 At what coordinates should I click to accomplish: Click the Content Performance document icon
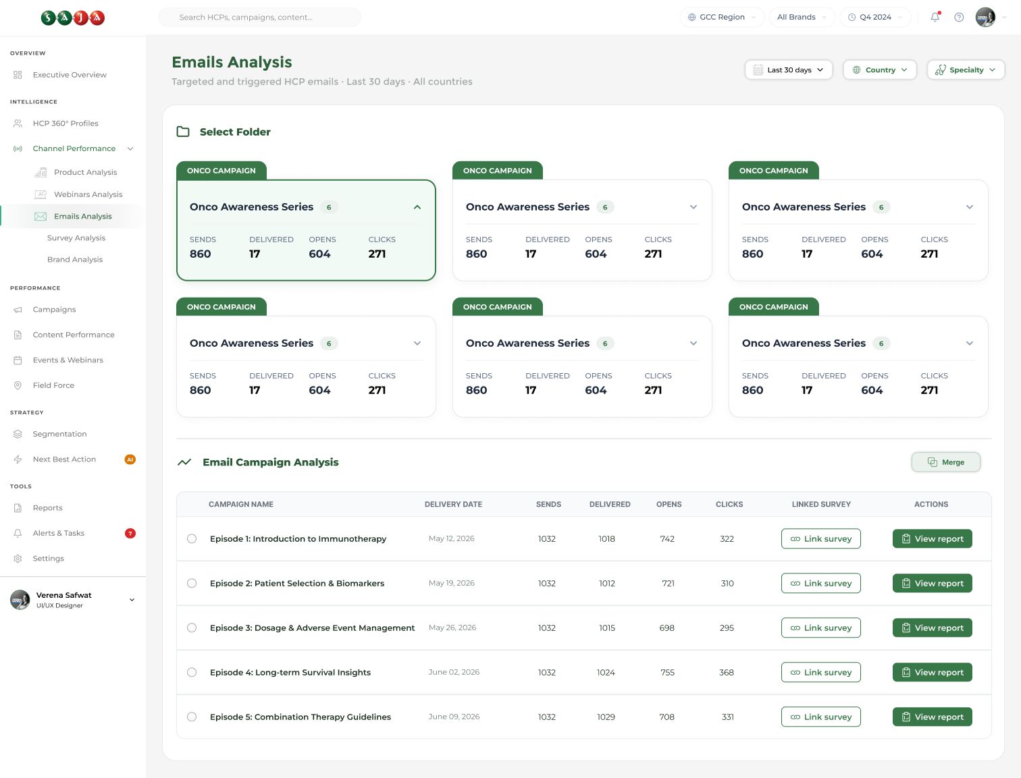coord(18,335)
